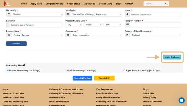
Task: Open Moroccan Transit Visa footer link
Action: point(13,98)
